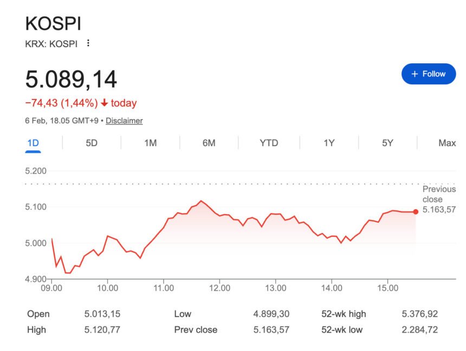
Task: Click the plus icon in Follow button
Action: coord(415,74)
